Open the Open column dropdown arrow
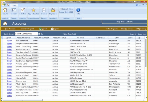Viewport: 148px width, 102px height. 14,38
